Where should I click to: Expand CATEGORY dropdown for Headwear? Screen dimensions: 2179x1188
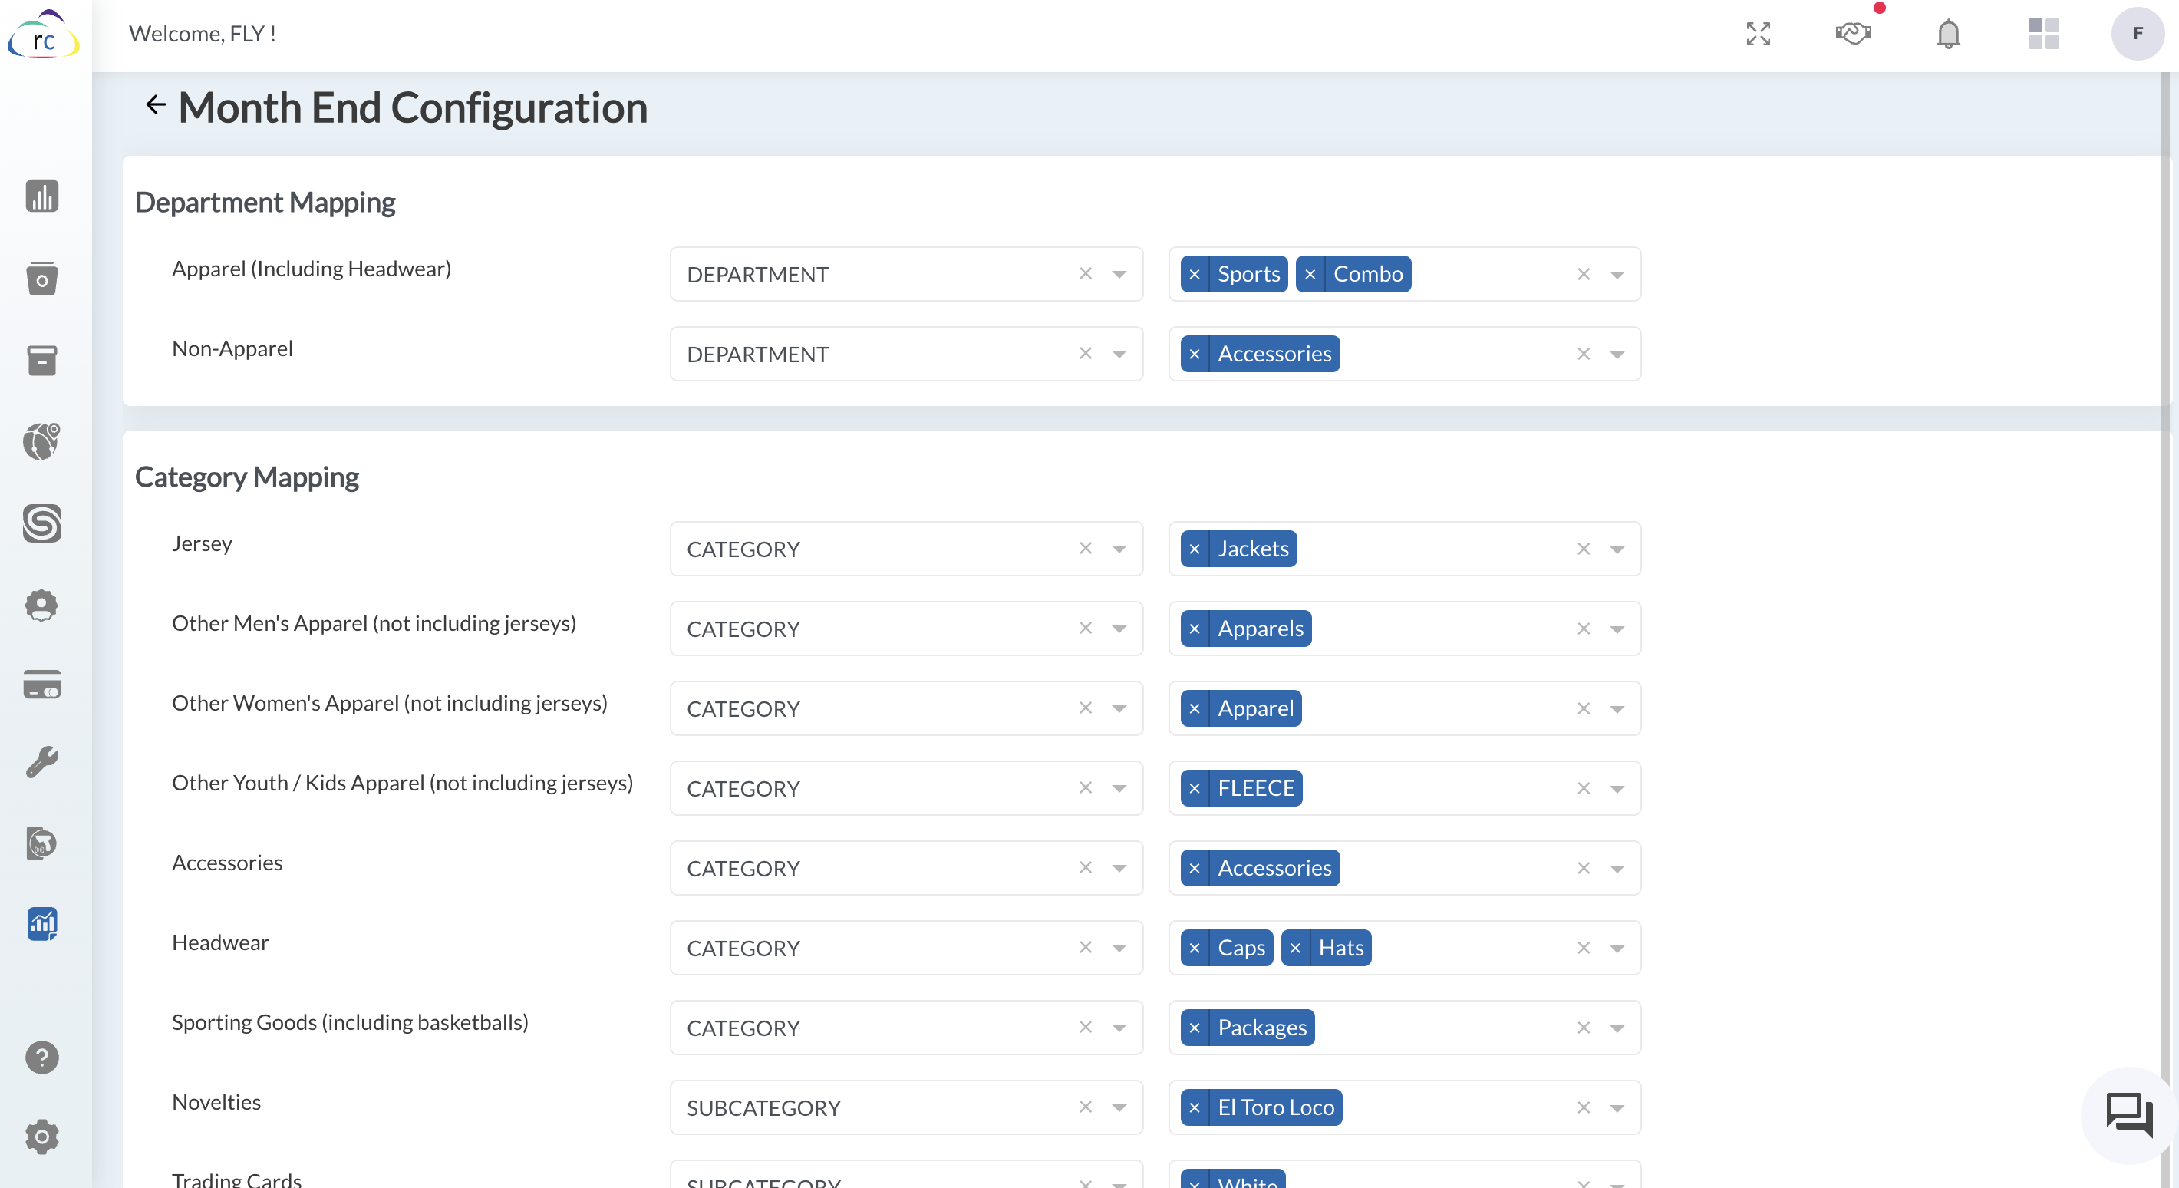click(x=1119, y=949)
